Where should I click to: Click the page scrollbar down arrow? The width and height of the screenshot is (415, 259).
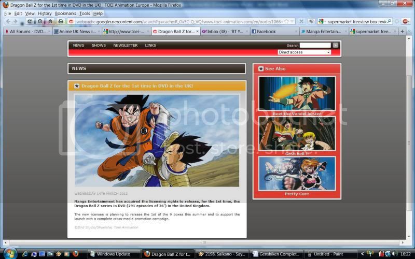(409, 237)
